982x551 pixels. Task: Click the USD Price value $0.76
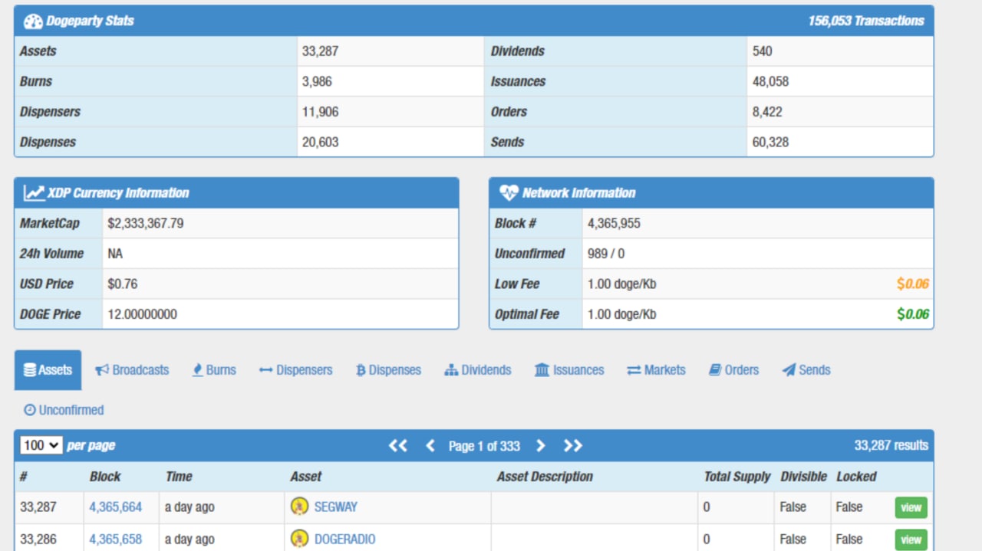coord(123,284)
